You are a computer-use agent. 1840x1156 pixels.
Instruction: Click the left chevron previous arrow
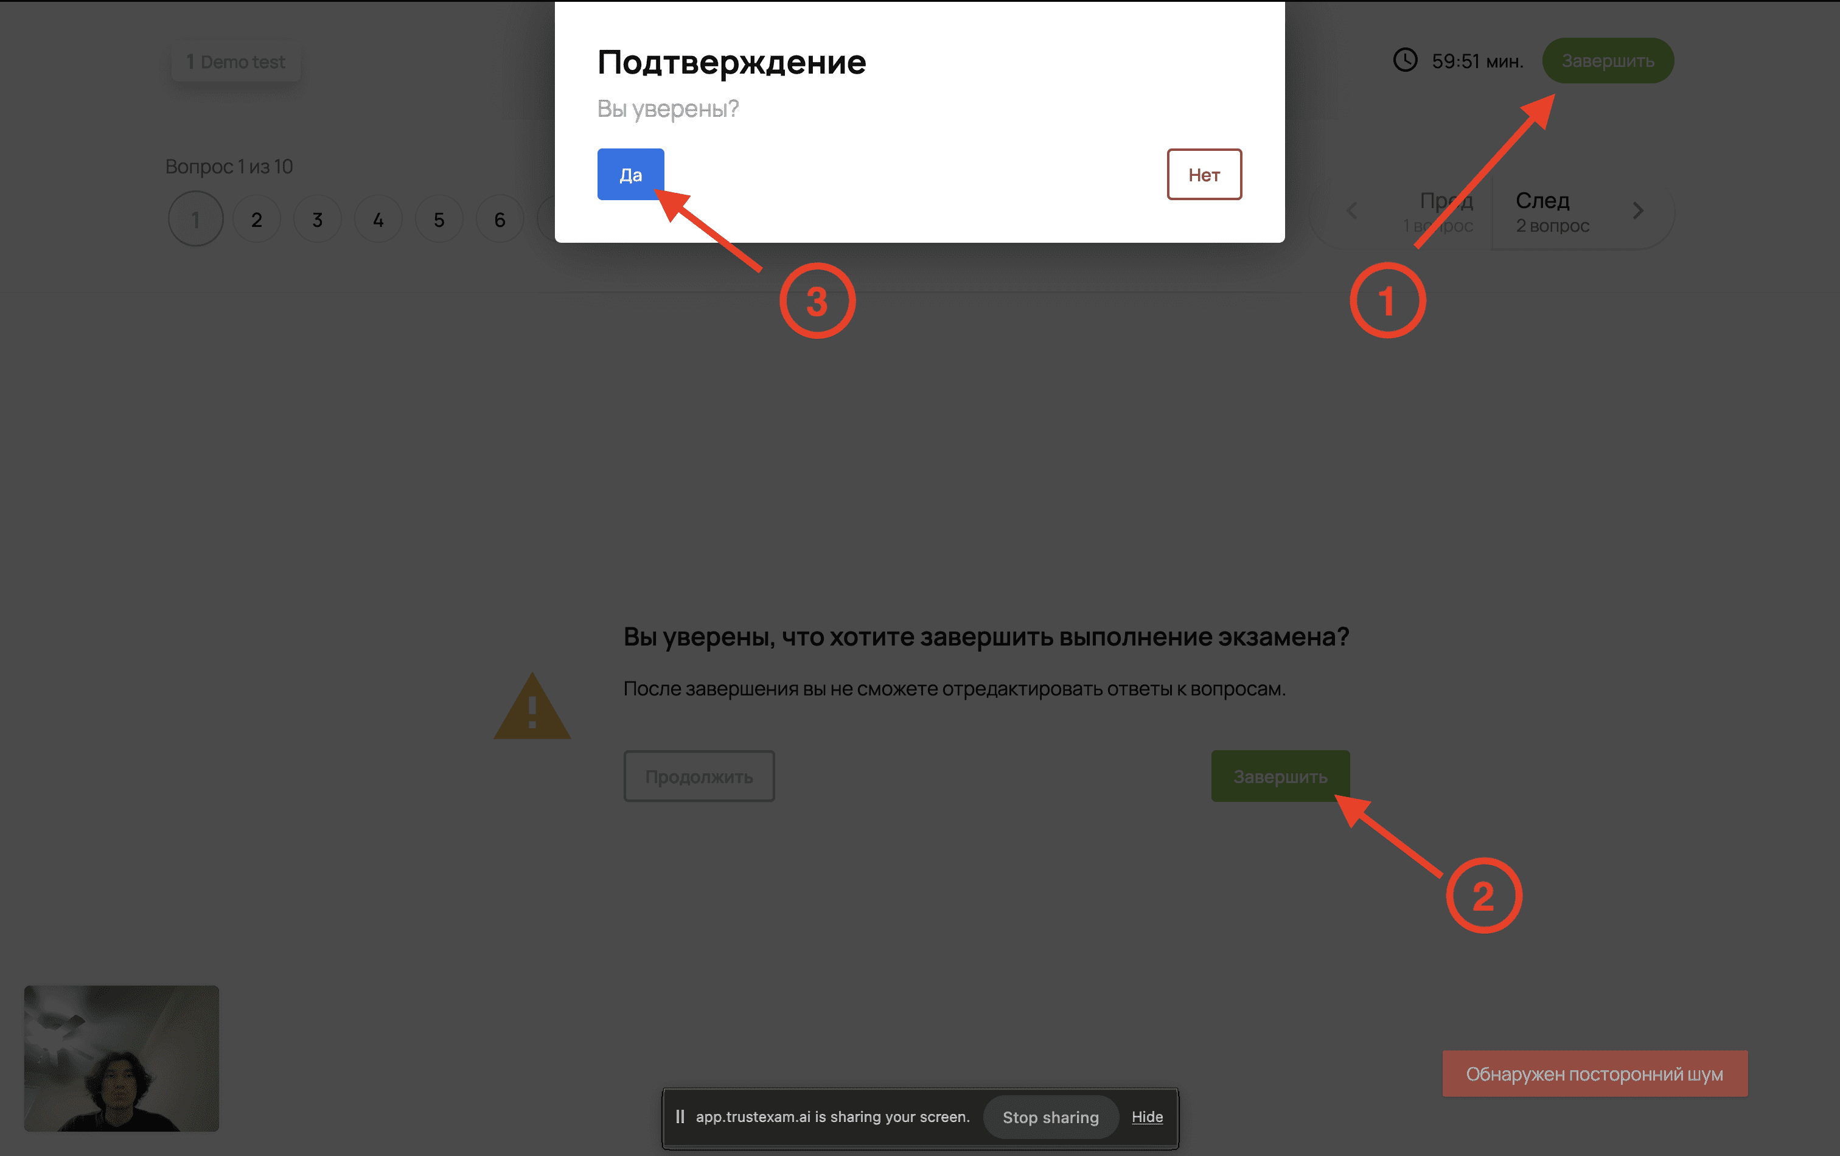click(x=1352, y=211)
